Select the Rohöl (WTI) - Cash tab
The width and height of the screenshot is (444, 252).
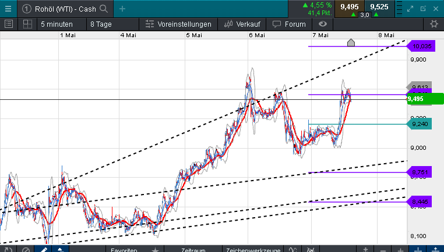click(65, 9)
